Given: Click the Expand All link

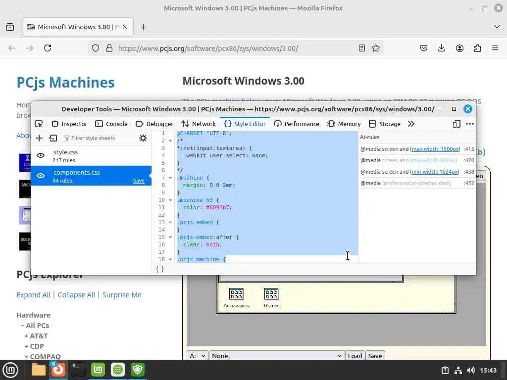Looking at the screenshot, I should [x=33, y=295].
